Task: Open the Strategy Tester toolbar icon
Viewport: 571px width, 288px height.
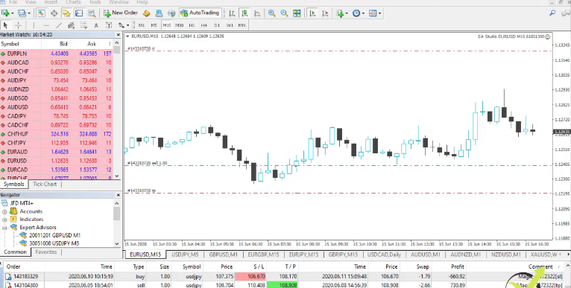Action: tap(92, 13)
